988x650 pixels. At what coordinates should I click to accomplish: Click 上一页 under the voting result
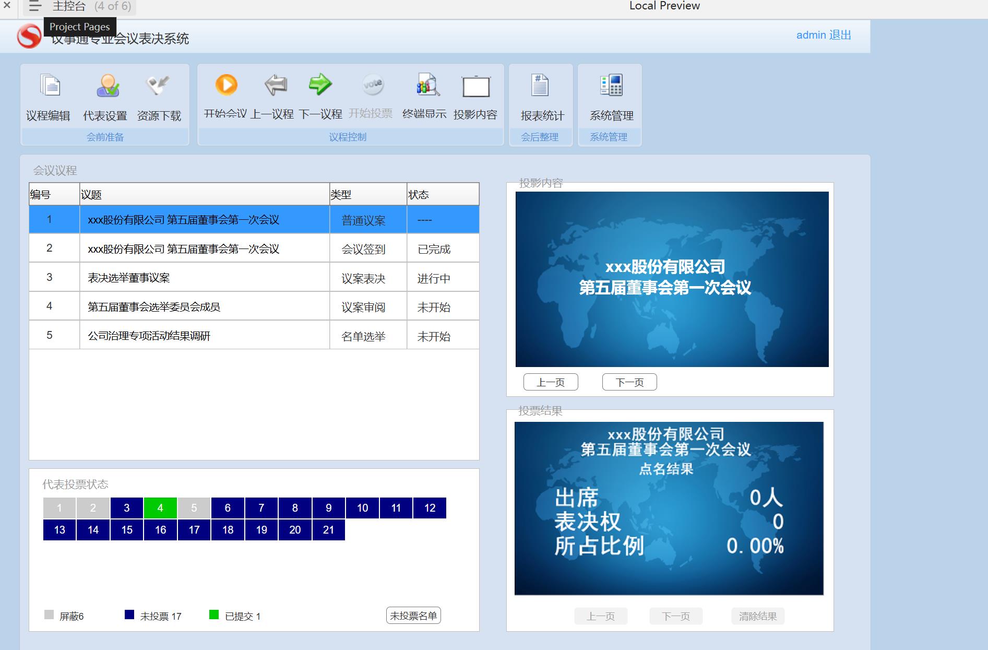point(601,616)
